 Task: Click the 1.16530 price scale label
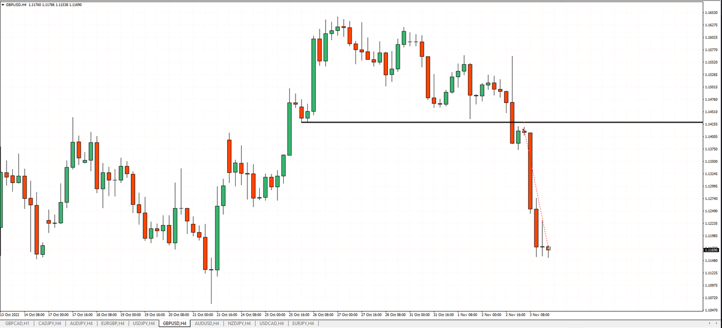click(712, 12)
